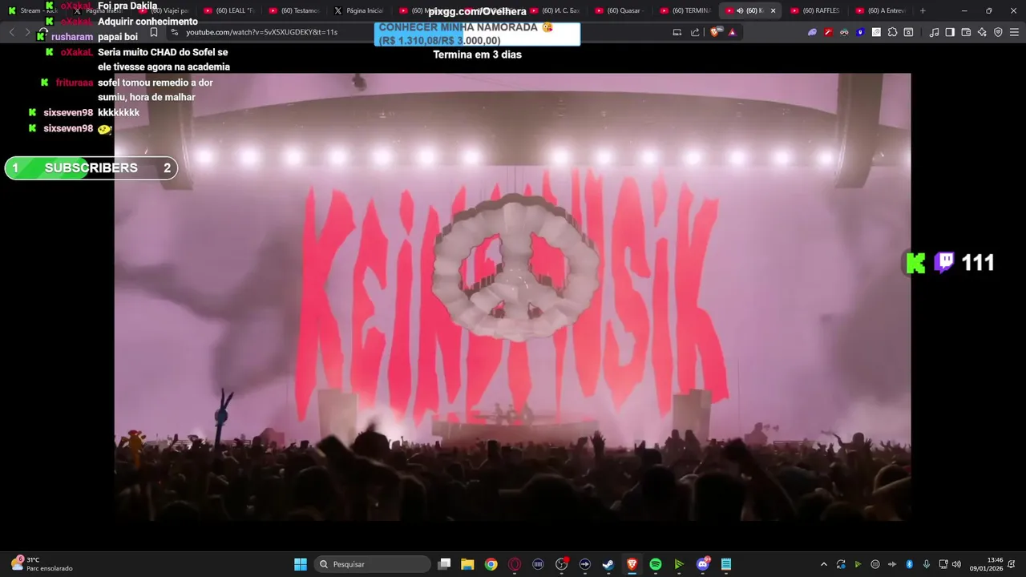Go back with browser back arrow
The width and height of the screenshot is (1026, 577).
(11, 32)
